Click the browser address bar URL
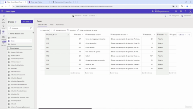Viewport: 193px width, 109px height. (64, 6)
